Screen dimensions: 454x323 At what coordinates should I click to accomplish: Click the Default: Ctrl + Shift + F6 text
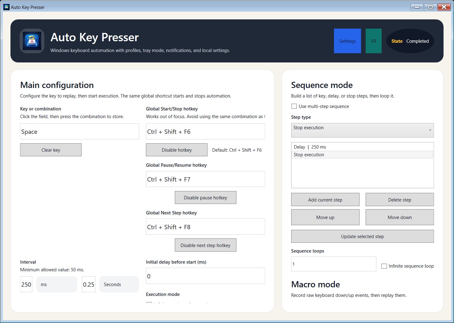pos(237,150)
